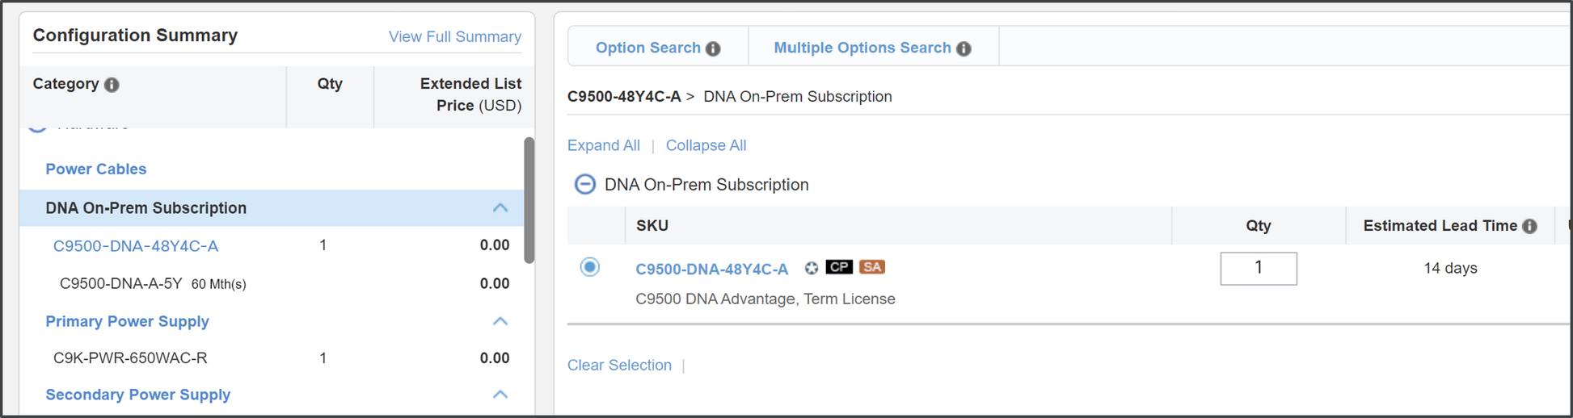Click the Expand All link
This screenshot has height=418, width=1573.
click(x=603, y=145)
